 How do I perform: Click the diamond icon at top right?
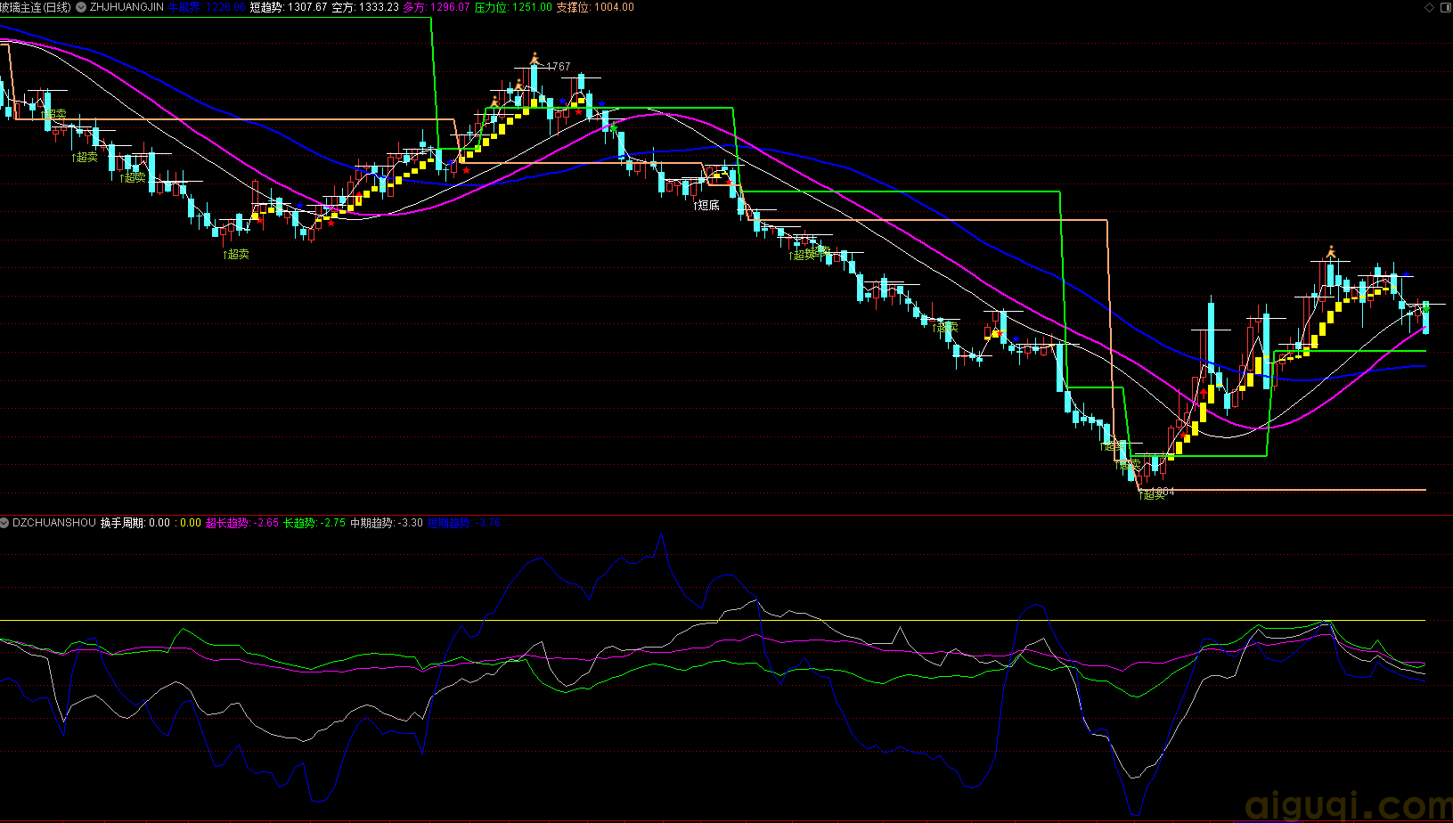[x=1430, y=7]
